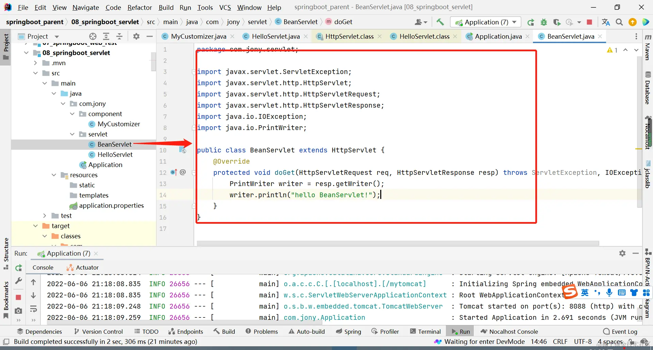Click the up arrow in the Run console
Image resolution: width=653 pixels, height=350 pixels.
point(33,282)
